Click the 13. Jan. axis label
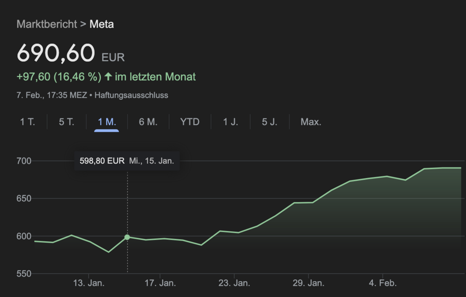 pos(89,283)
